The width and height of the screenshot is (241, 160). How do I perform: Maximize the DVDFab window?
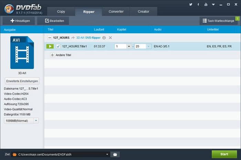pyautogui.click(x=228, y=4)
